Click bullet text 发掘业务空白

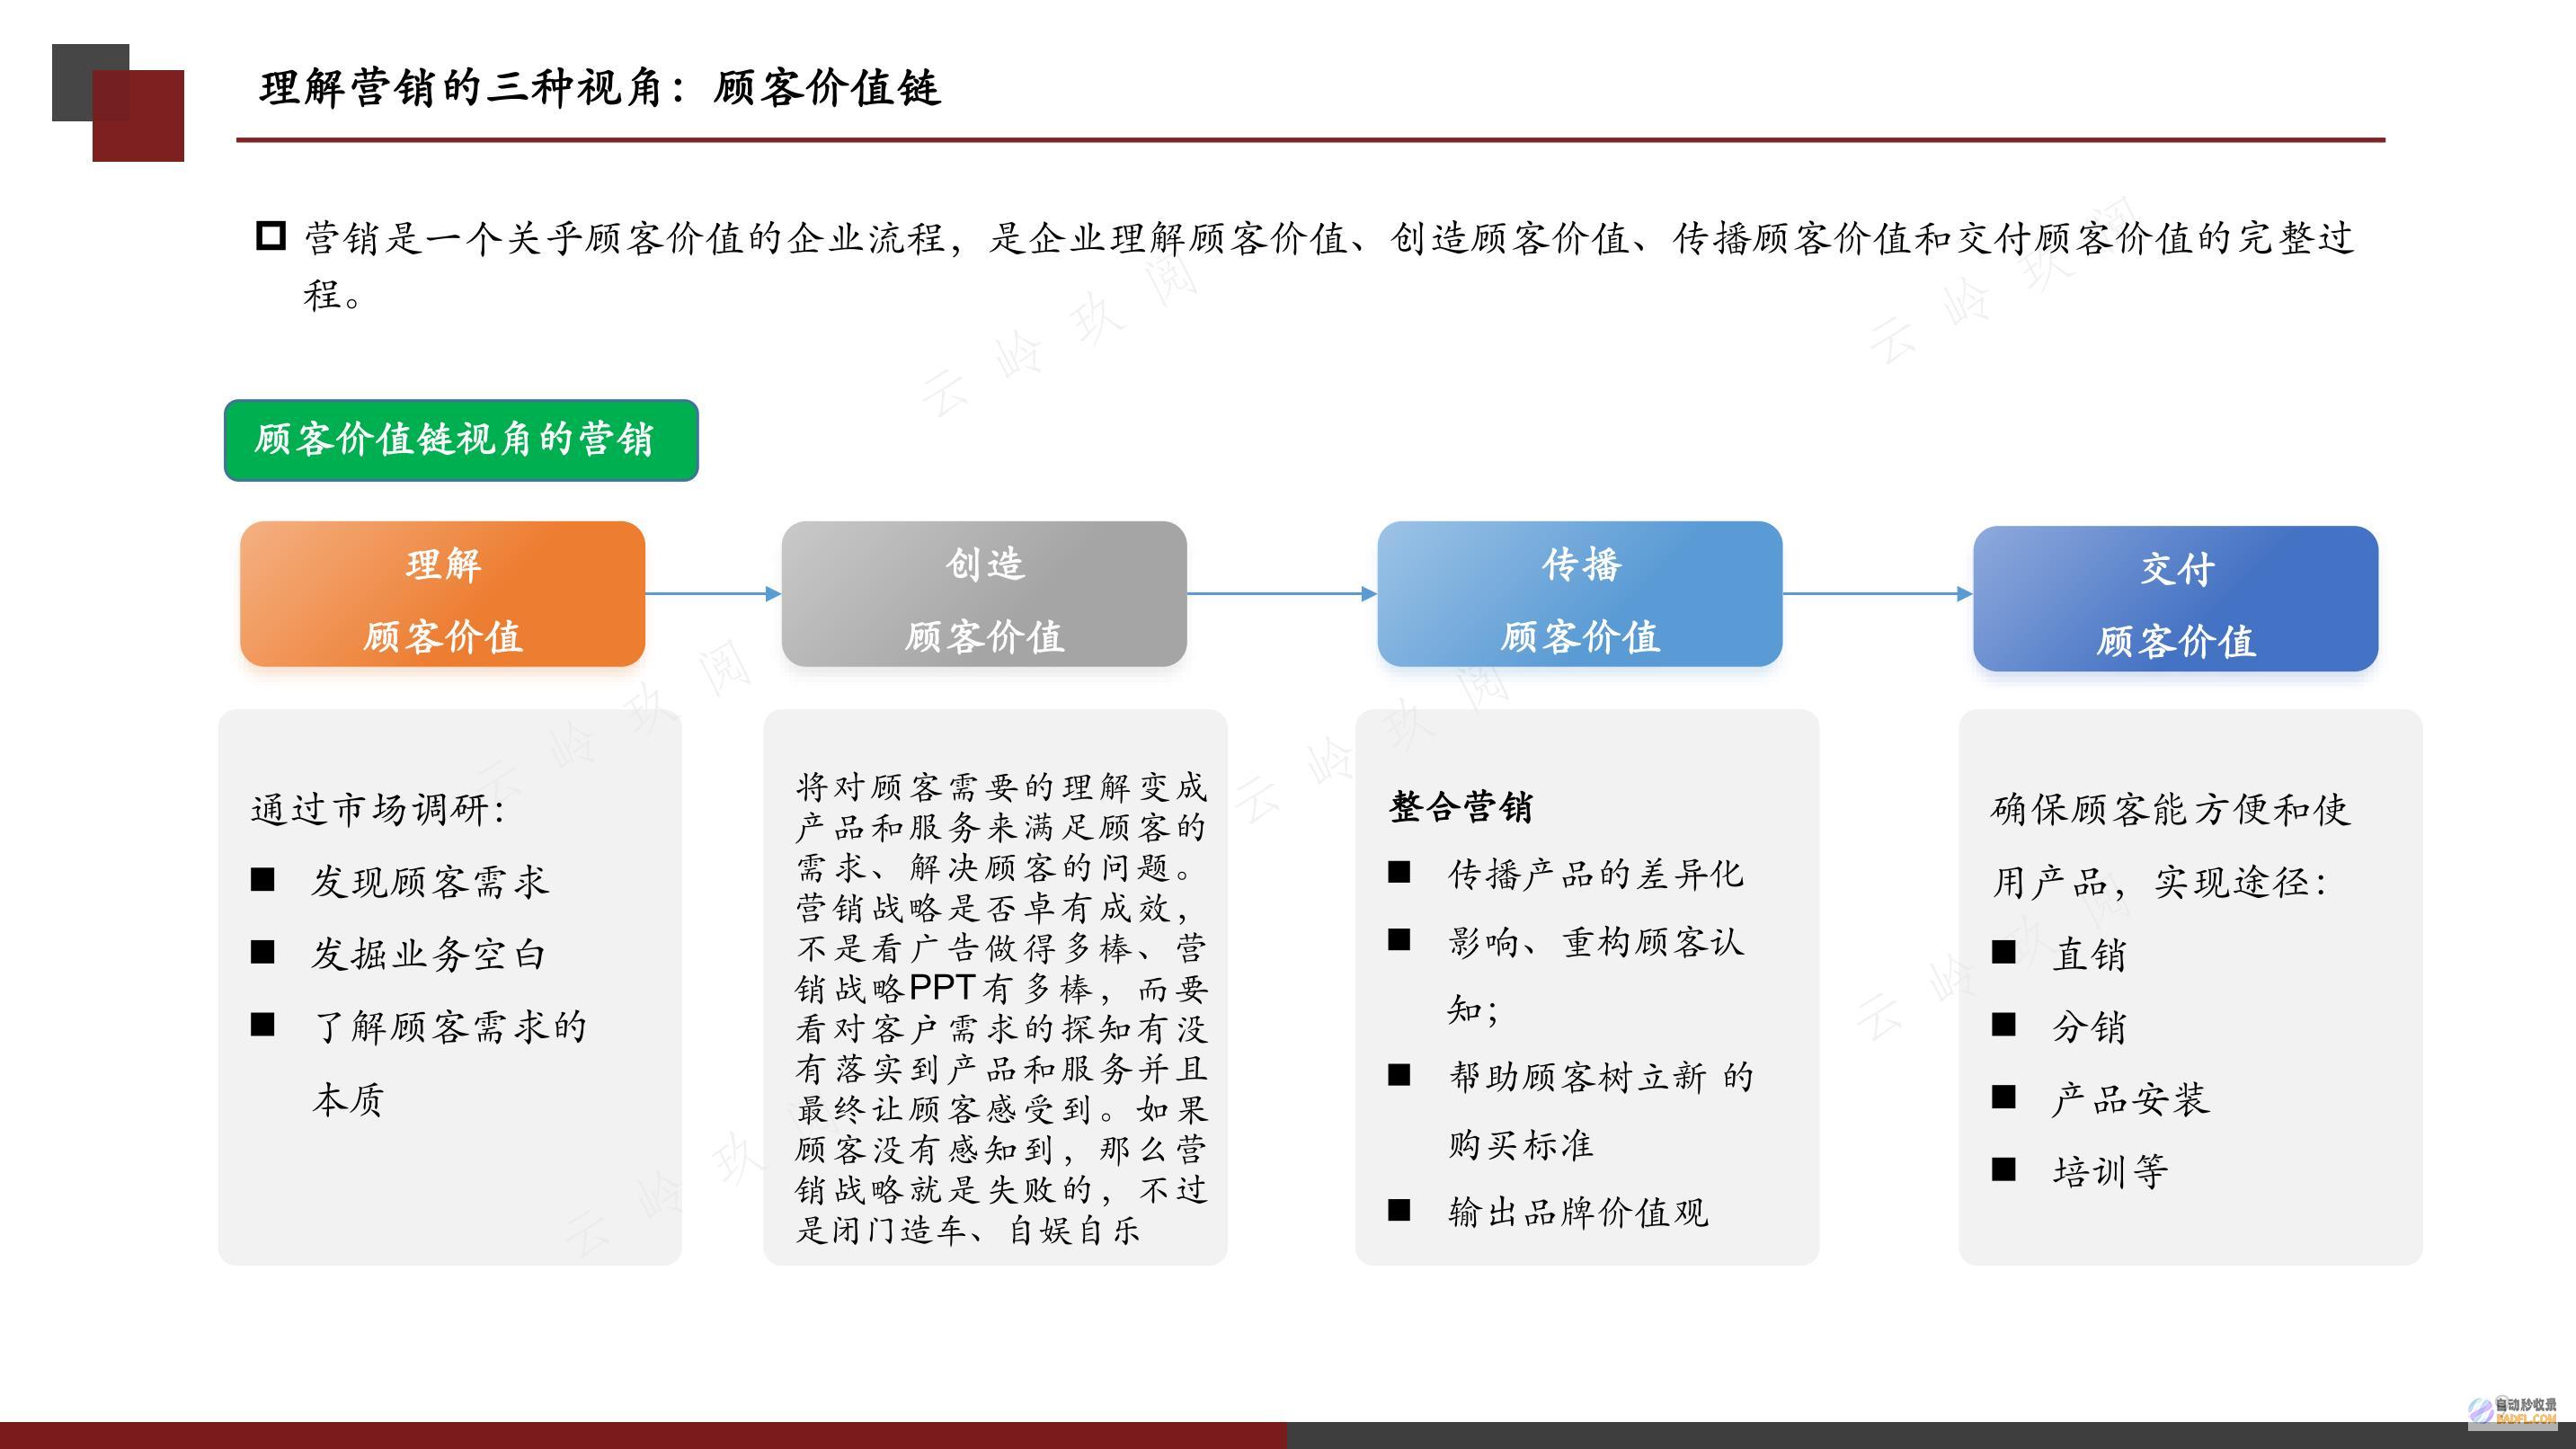pyautogui.click(x=429, y=954)
